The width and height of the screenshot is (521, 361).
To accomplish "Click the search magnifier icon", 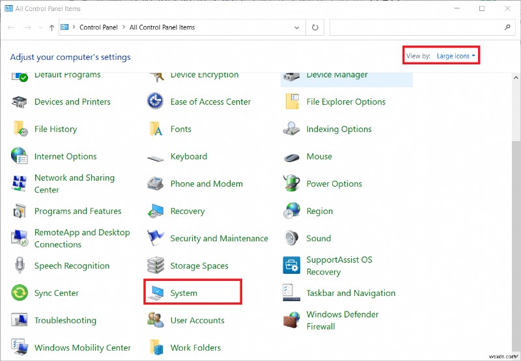I will pos(507,27).
